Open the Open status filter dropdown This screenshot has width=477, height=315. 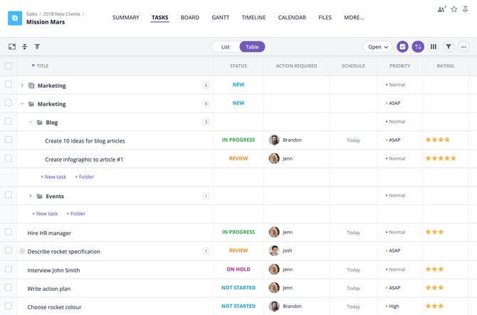click(x=377, y=47)
